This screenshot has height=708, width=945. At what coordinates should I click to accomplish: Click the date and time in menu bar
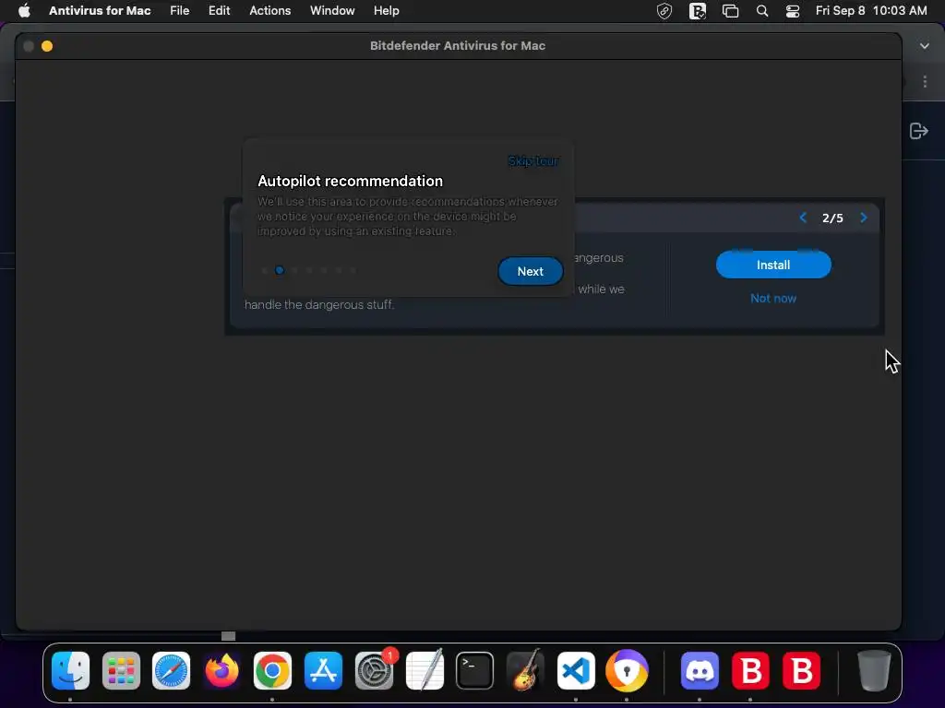pyautogui.click(x=871, y=11)
